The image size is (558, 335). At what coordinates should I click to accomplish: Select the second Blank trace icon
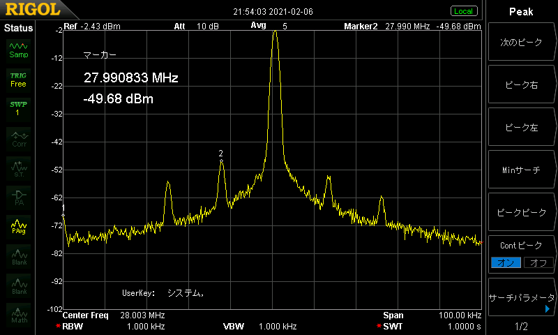pyautogui.click(x=19, y=286)
